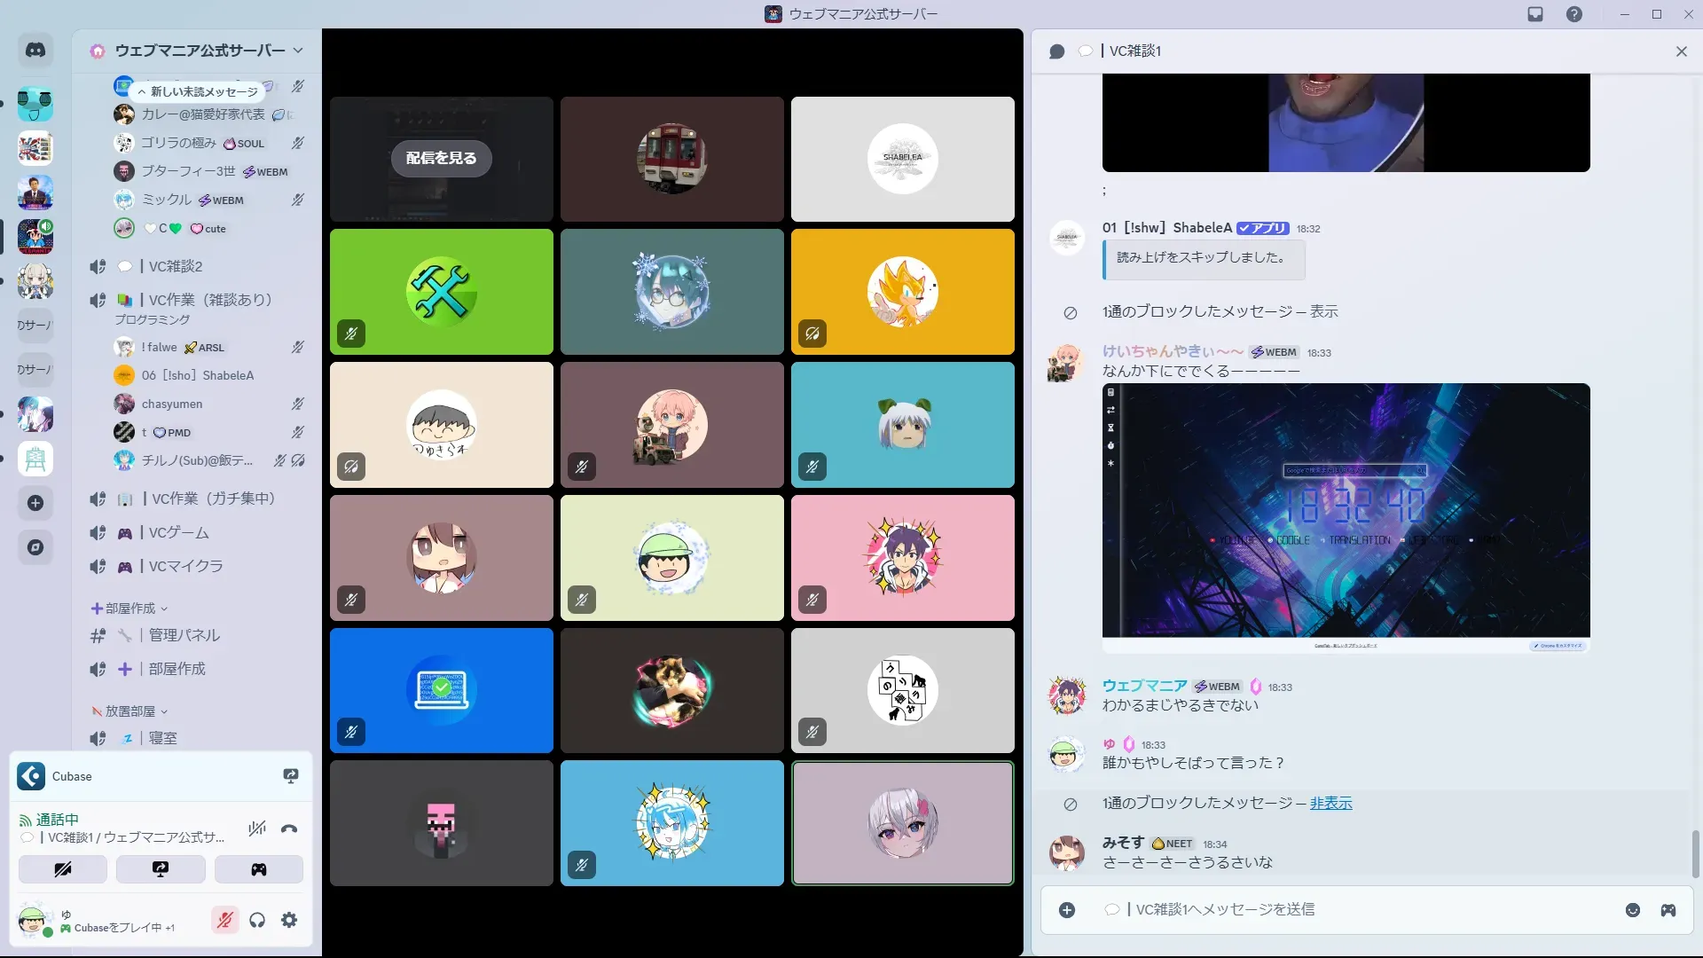Screen dimensions: 1703x958
Task: Open the inbox icon in title bar
Action: [1535, 14]
